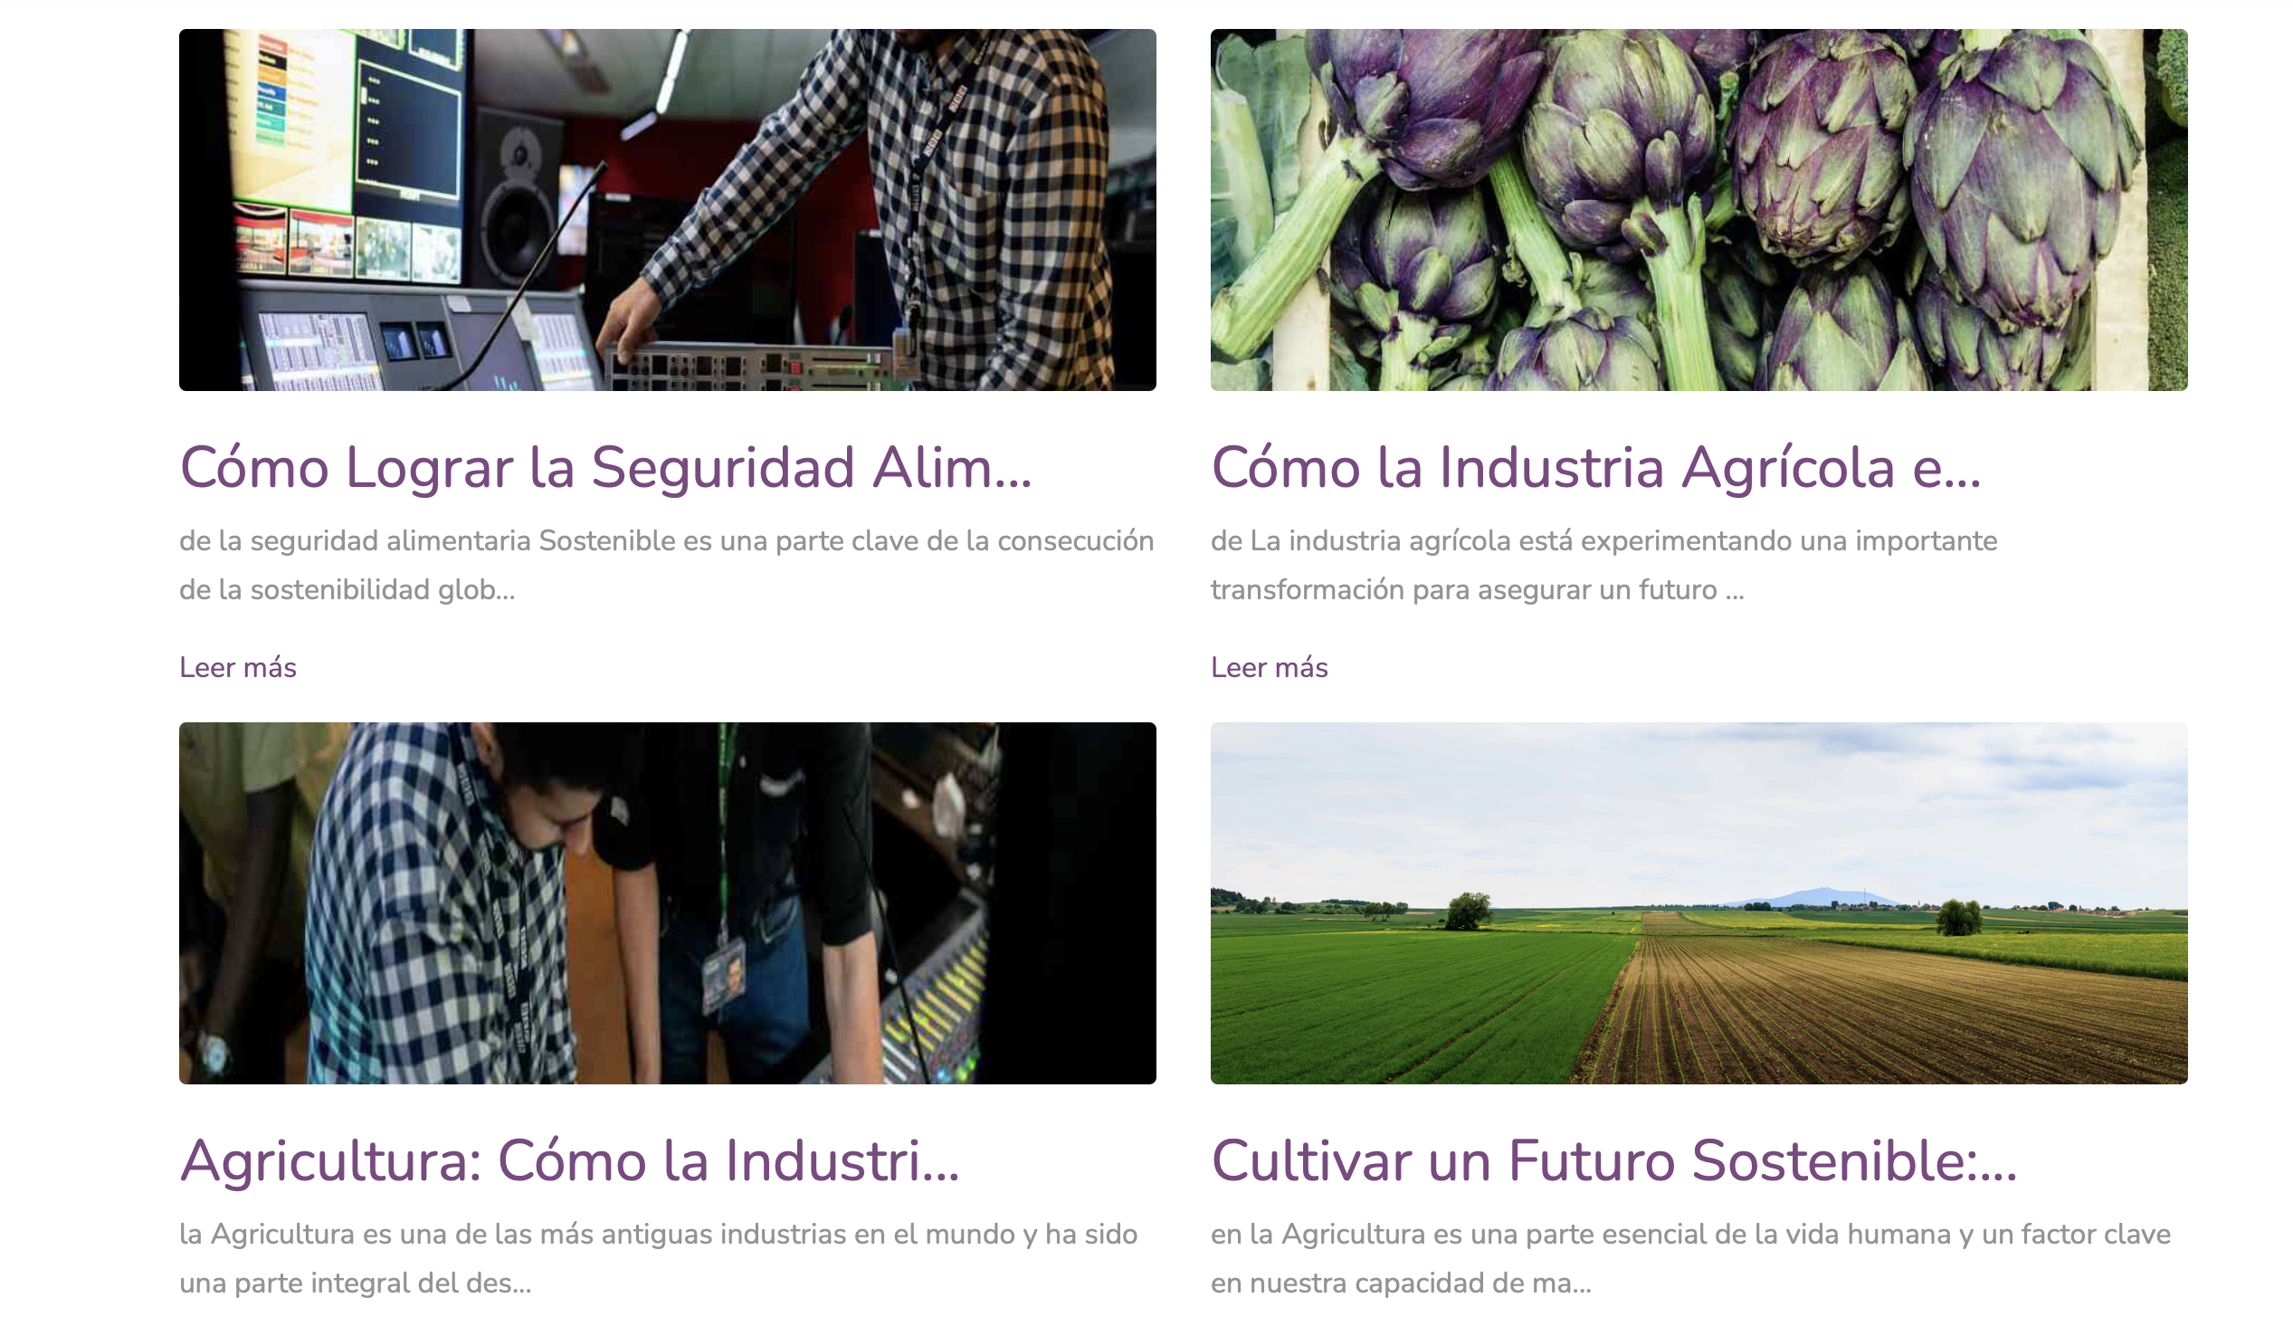Viewport: 2293px width, 1336px height.
Task: Open article 'Cómo Lograr la Seguridad Alim…'
Action: tap(606, 468)
